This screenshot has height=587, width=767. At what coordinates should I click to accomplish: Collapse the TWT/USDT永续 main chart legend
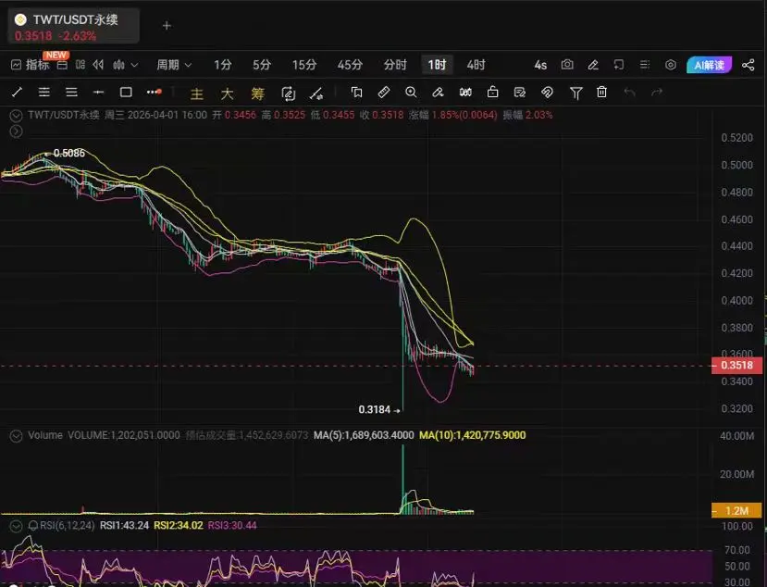(16, 116)
